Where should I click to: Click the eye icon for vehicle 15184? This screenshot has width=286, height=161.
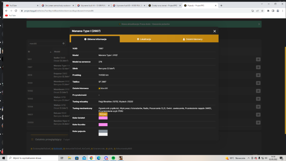[258, 107]
